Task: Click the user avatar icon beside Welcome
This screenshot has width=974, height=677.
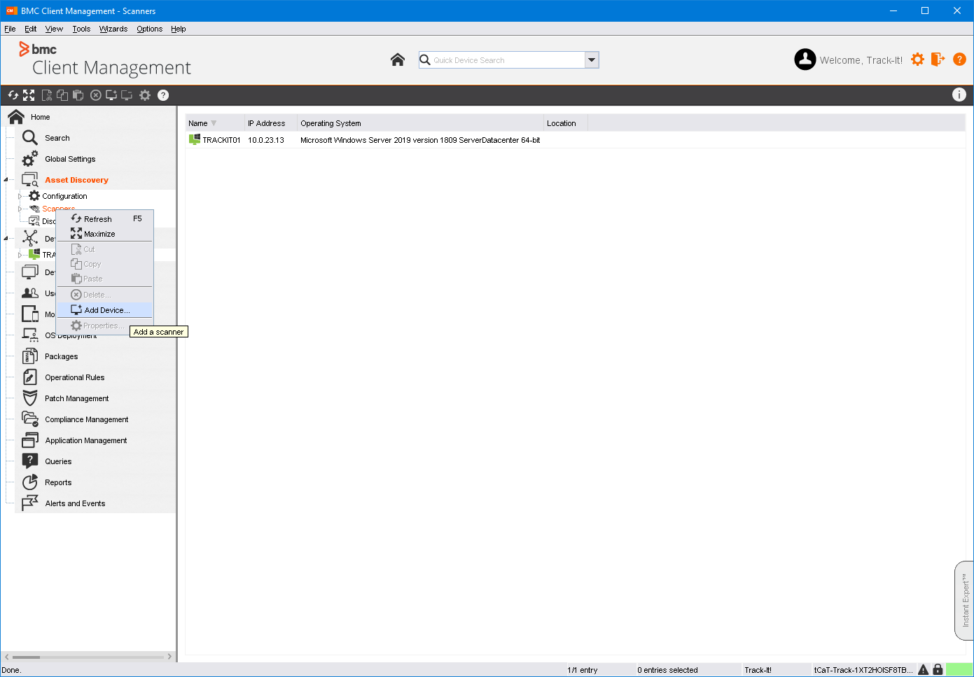Action: point(805,60)
